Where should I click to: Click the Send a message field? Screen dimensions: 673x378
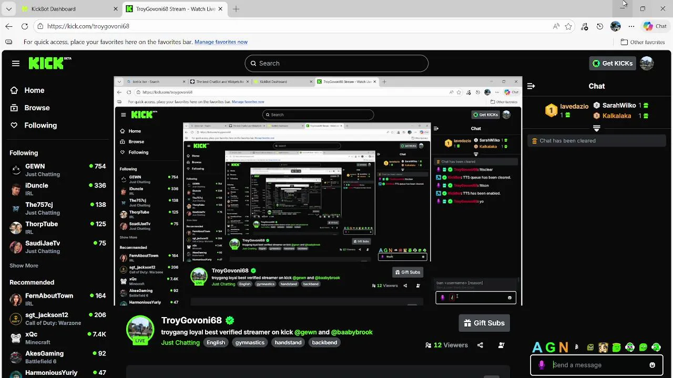click(x=596, y=365)
